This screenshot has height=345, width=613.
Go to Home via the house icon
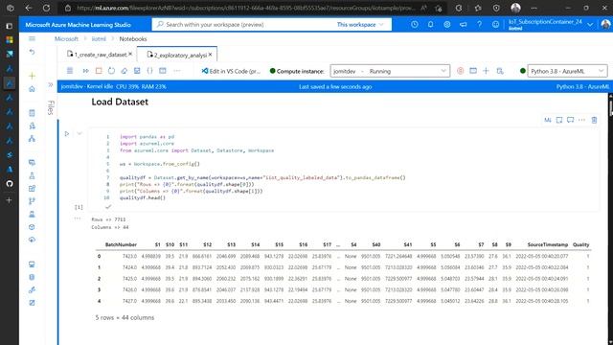coord(32,89)
